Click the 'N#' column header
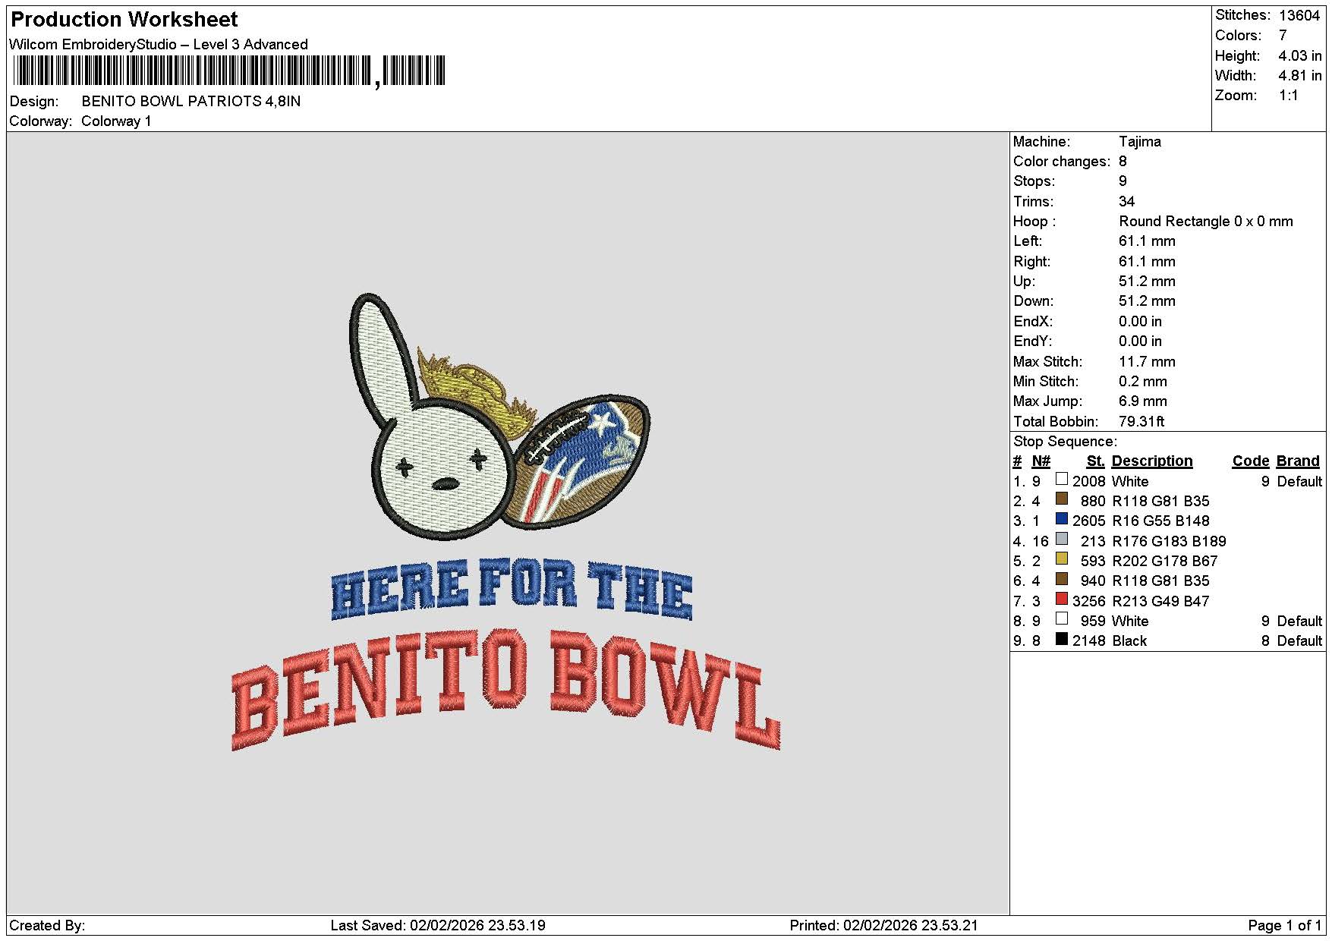 pos(1041,461)
